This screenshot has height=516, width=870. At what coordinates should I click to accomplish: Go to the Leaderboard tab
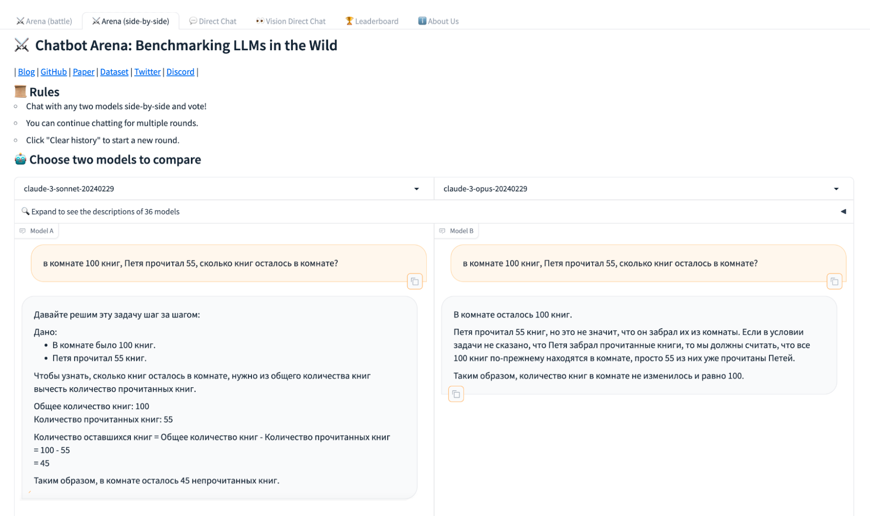pos(372,21)
